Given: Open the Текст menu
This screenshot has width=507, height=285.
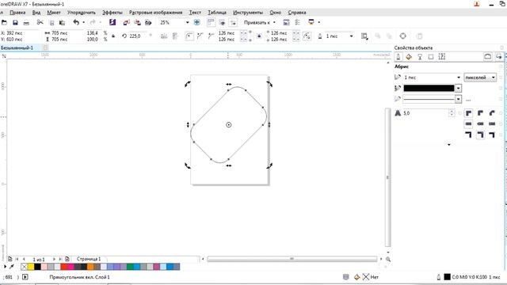Looking at the screenshot, I should point(195,13).
